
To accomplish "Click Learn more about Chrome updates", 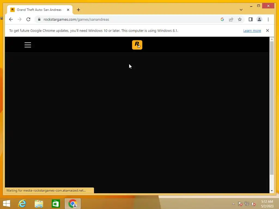I will point(252,30).
